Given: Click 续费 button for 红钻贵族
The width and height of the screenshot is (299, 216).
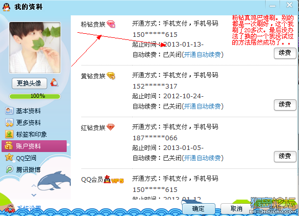Looking at the screenshot, I should point(285,157).
